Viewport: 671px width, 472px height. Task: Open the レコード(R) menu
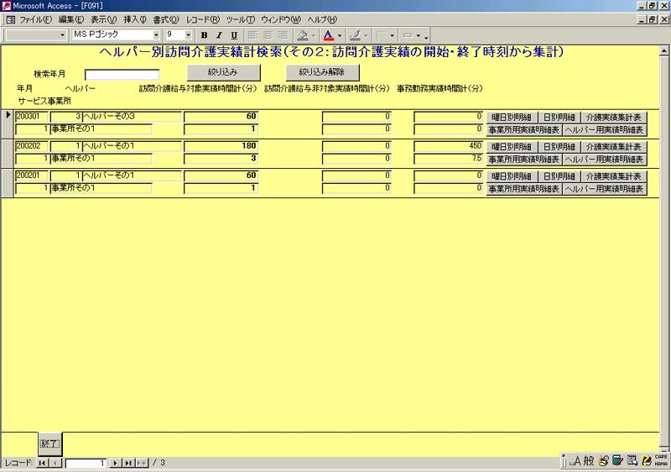coord(203,19)
